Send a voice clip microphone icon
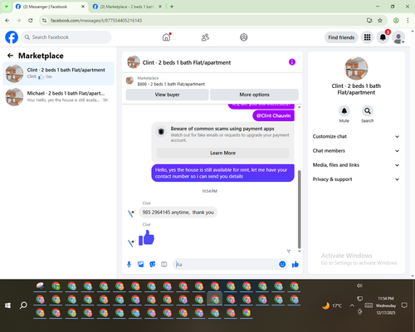 (x=129, y=265)
